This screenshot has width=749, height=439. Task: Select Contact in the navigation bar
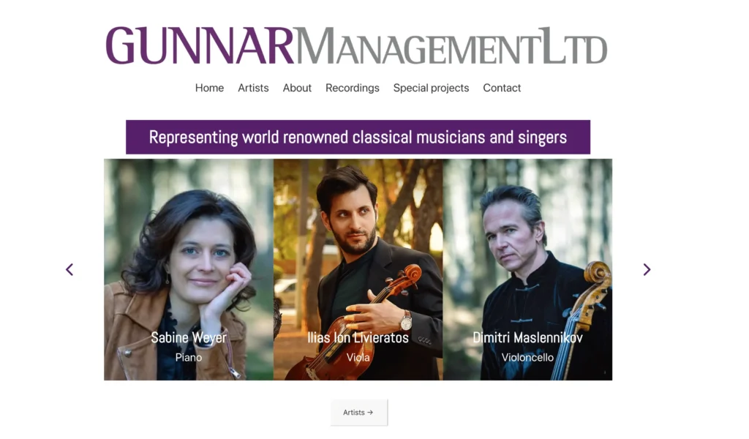502,88
